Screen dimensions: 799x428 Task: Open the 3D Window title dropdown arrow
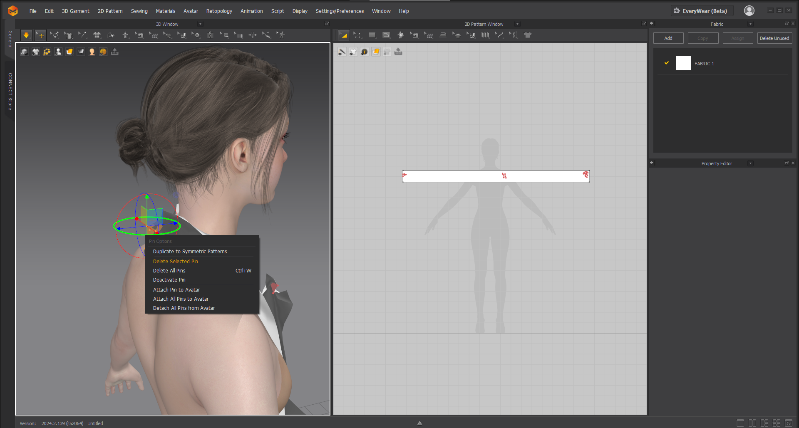pos(200,24)
